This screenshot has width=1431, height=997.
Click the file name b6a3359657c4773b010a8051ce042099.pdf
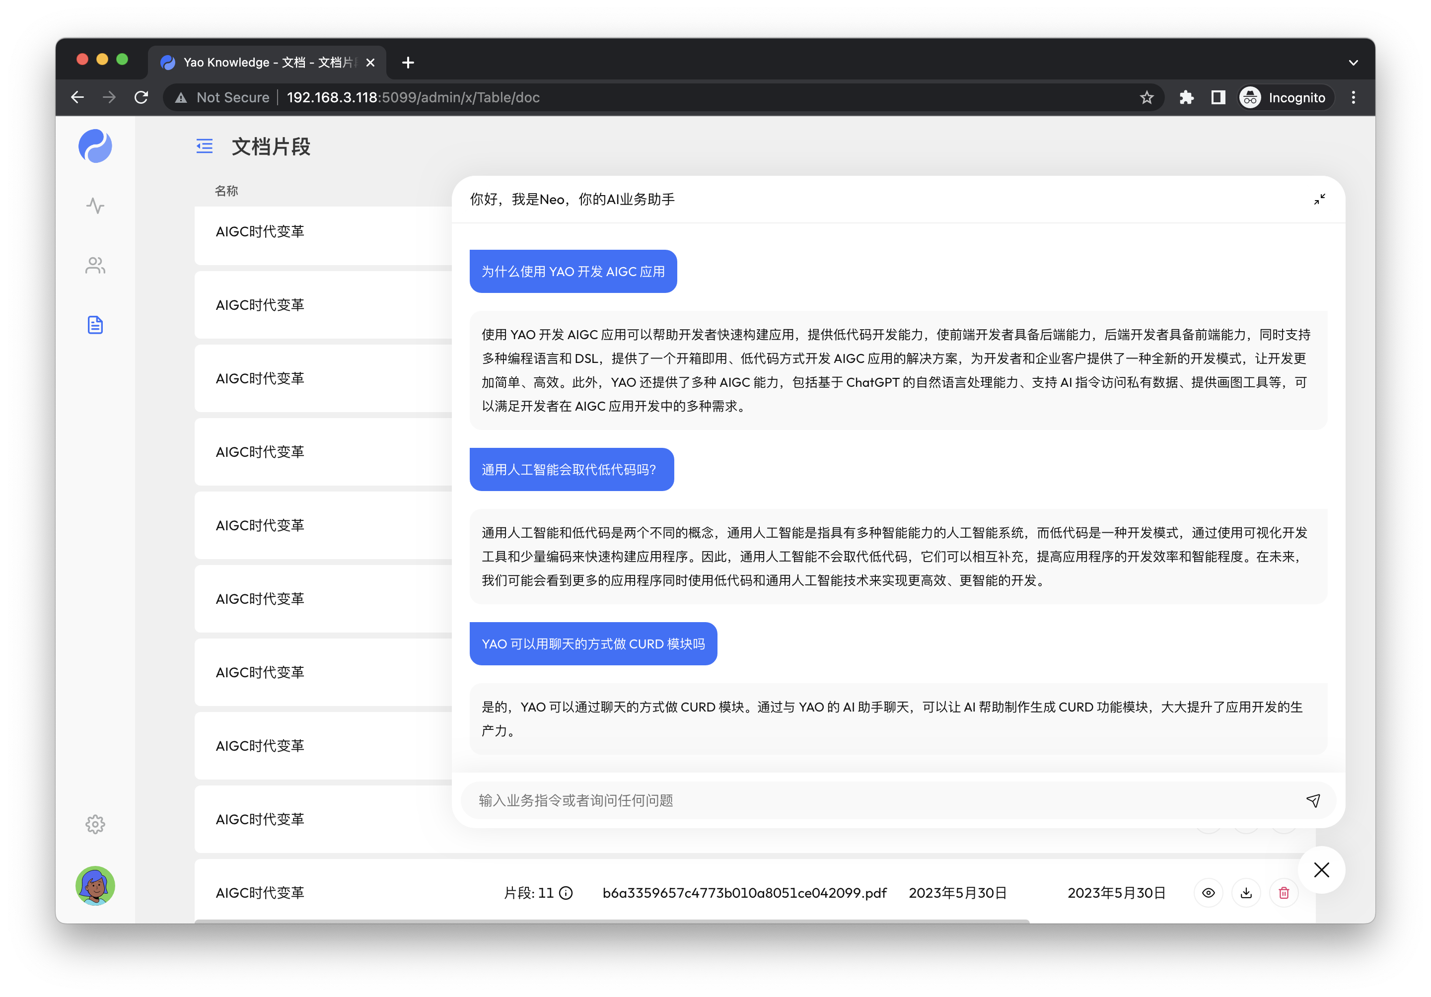pyautogui.click(x=744, y=893)
